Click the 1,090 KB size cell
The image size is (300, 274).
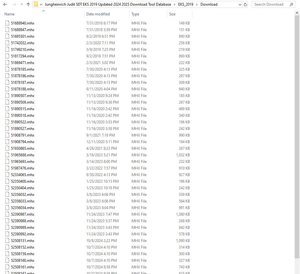(x=183, y=240)
